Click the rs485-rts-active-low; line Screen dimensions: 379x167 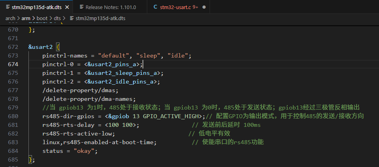79,134
